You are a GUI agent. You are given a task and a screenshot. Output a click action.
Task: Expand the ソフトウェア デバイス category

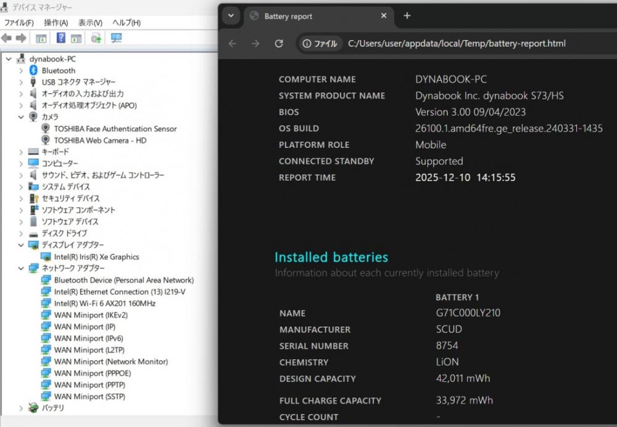point(21,222)
